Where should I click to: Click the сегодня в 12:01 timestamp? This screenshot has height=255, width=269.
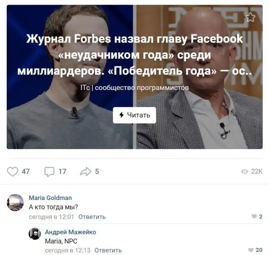click(51, 217)
